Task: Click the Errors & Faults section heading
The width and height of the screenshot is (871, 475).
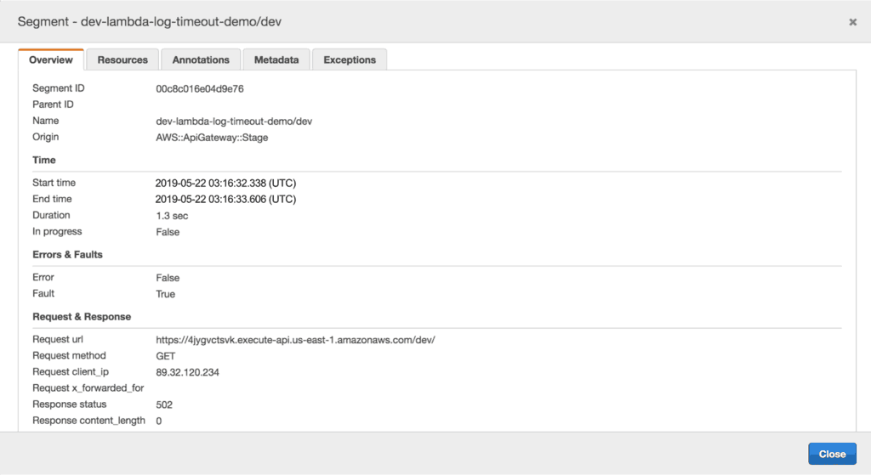Action: [68, 254]
